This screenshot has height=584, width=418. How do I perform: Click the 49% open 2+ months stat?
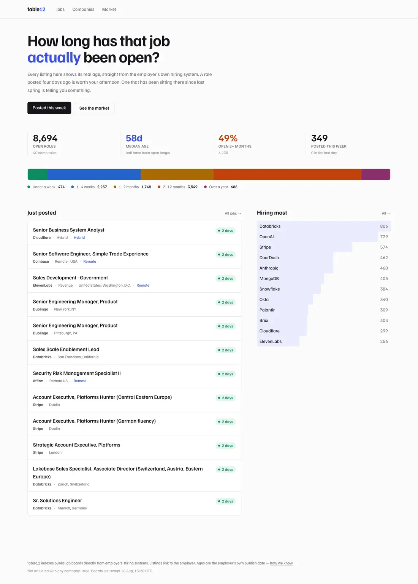[257, 144]
